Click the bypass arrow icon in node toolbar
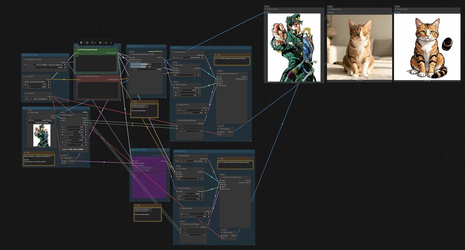The height and width of the screenshot is (250, 465). (x=106, y=43)
